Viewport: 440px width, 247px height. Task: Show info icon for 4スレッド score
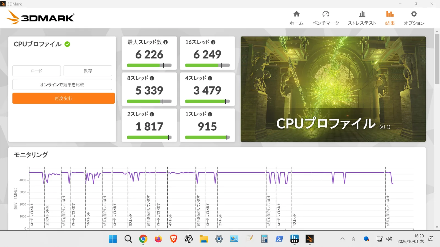click(210, 78)
